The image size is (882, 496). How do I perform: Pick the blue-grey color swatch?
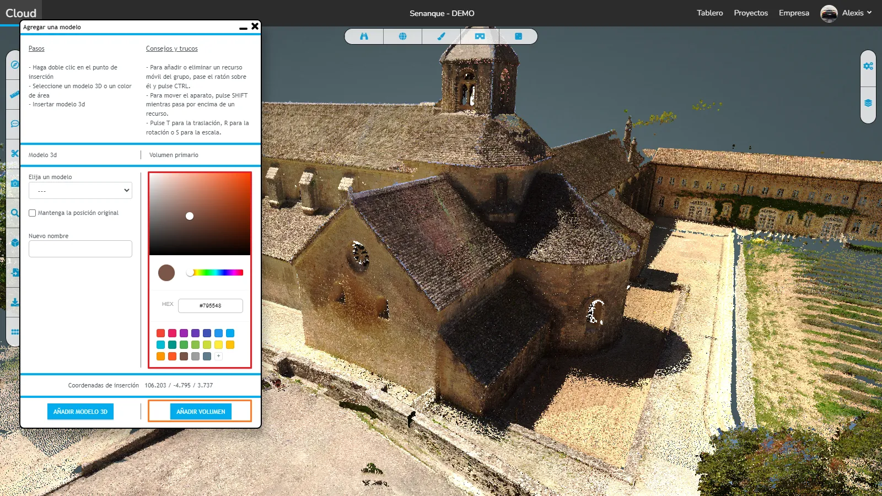[x=207, y=356]
